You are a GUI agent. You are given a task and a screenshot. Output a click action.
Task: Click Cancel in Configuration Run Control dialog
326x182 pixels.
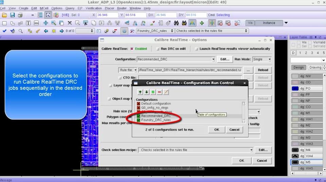pyautogui.click(x=234, y=130)
